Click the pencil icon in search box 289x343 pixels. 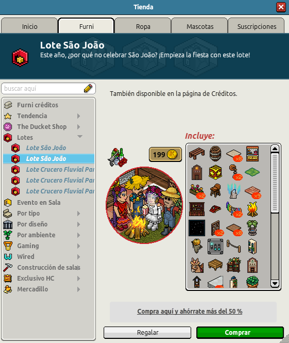88,88
